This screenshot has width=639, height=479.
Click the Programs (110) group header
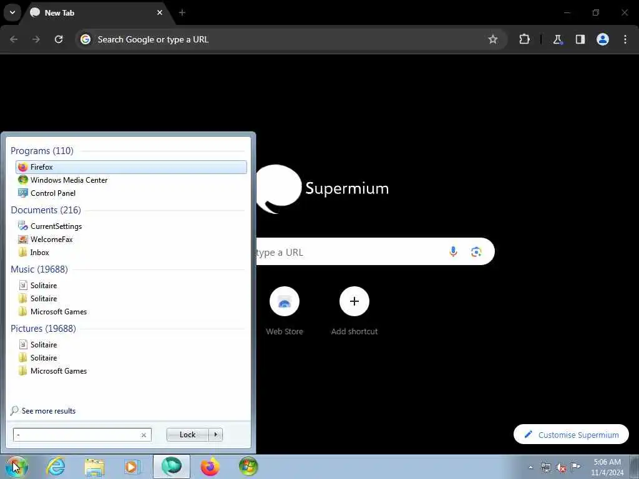pos(42,151)
